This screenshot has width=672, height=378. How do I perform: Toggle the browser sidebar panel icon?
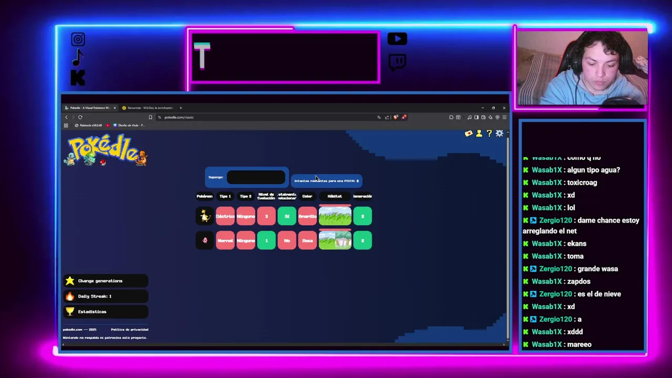pos(476,117)
